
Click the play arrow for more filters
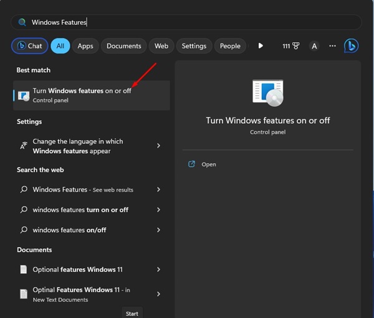pos(261,46)
